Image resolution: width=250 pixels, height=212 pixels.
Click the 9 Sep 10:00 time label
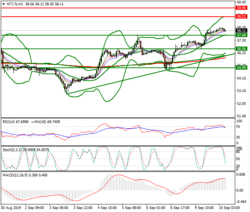tap(204, 208)
